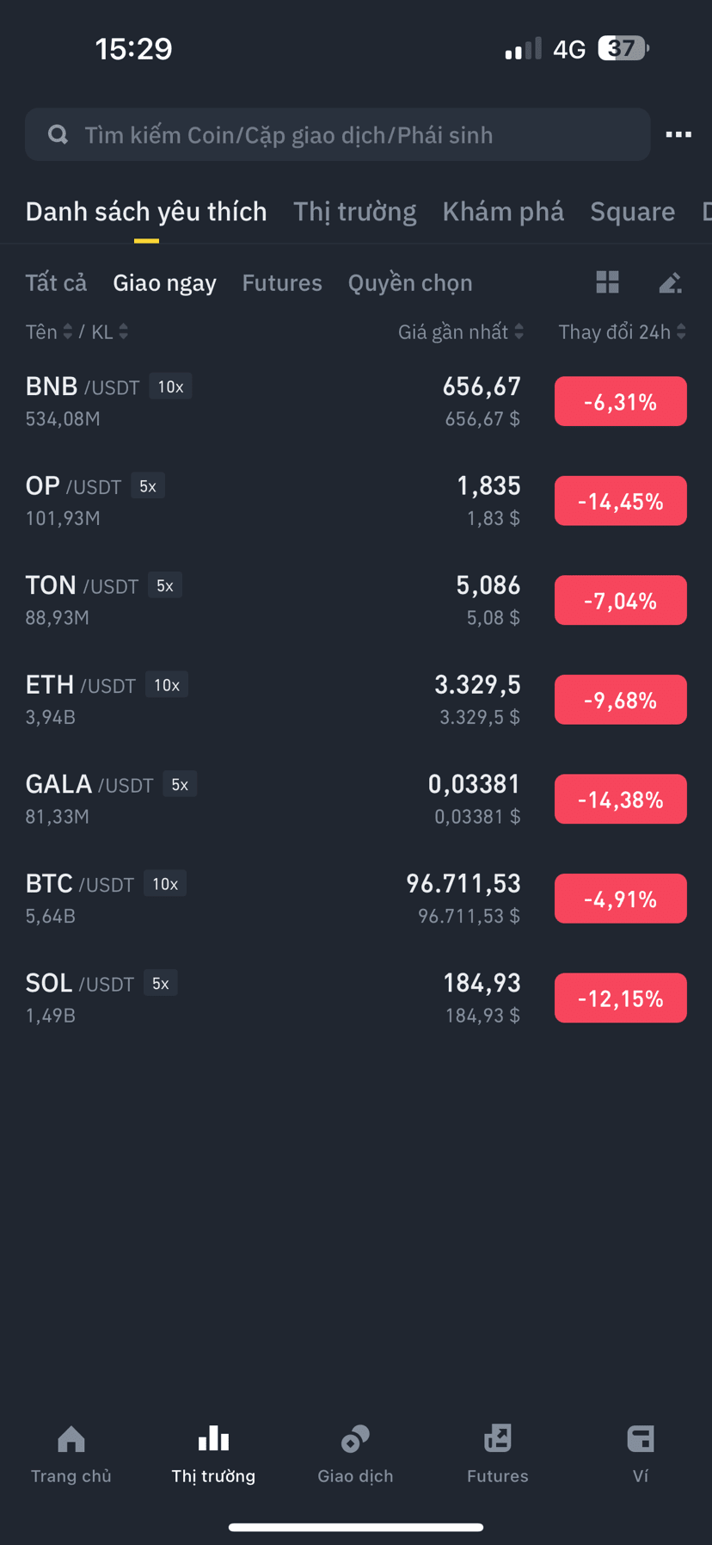
Task: Toggle the SOL -12,15% change badge
Action: 620,998
